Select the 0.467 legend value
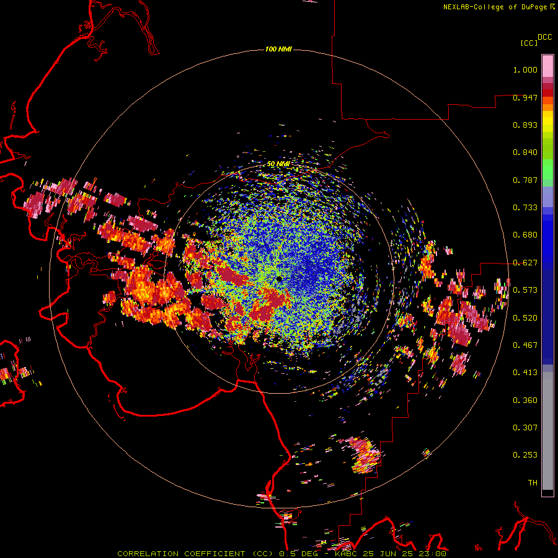The width and height of the screenshot is (558, 558). 525,345
